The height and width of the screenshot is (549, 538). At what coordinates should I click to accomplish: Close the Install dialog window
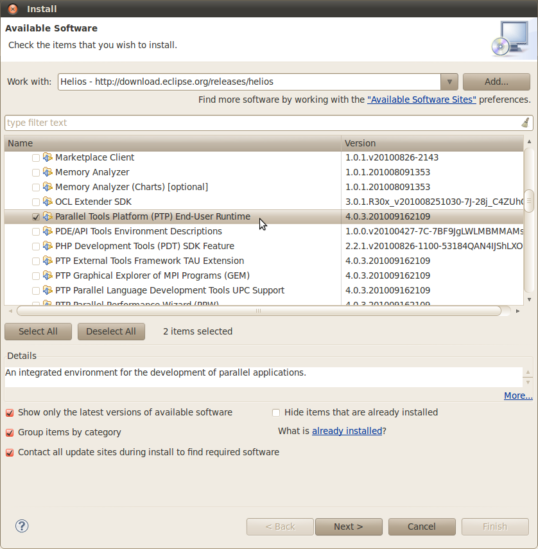coord(13,9)
